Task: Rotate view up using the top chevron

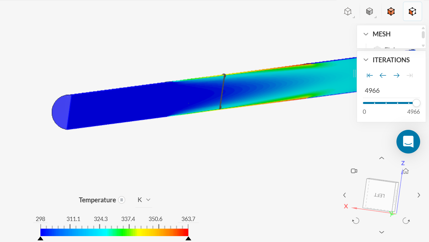Action: (382, 158)
